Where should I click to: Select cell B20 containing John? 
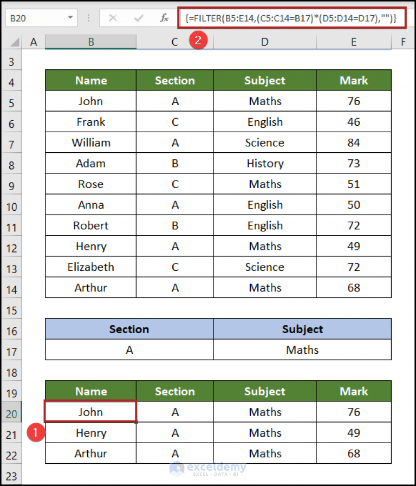(90, 412)
